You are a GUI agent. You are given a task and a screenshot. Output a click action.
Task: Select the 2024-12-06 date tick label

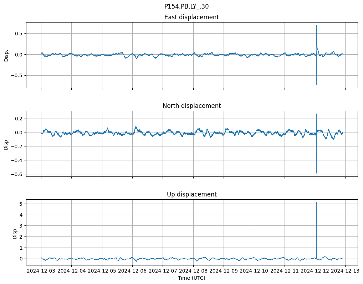tap(132, 271)
